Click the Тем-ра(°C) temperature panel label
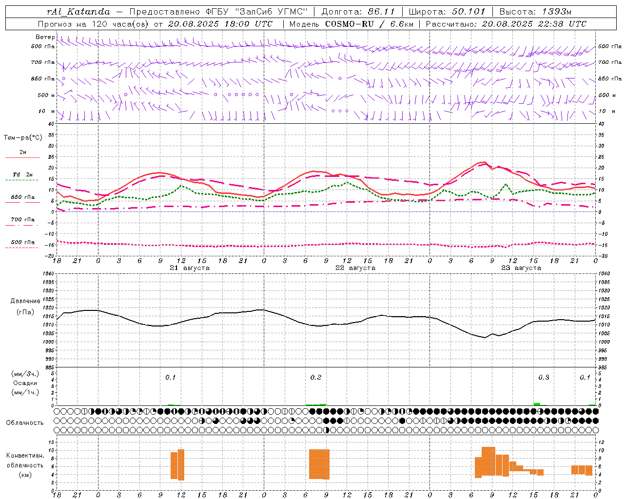The height and width of the screenshot is (499, 624). tap(23, 138)
